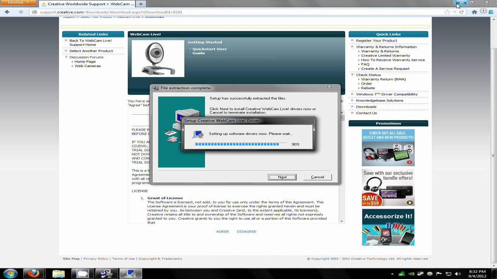This screenshot has height=279, width=497.
Task: Open the Order status link
Action: [366, 83]
